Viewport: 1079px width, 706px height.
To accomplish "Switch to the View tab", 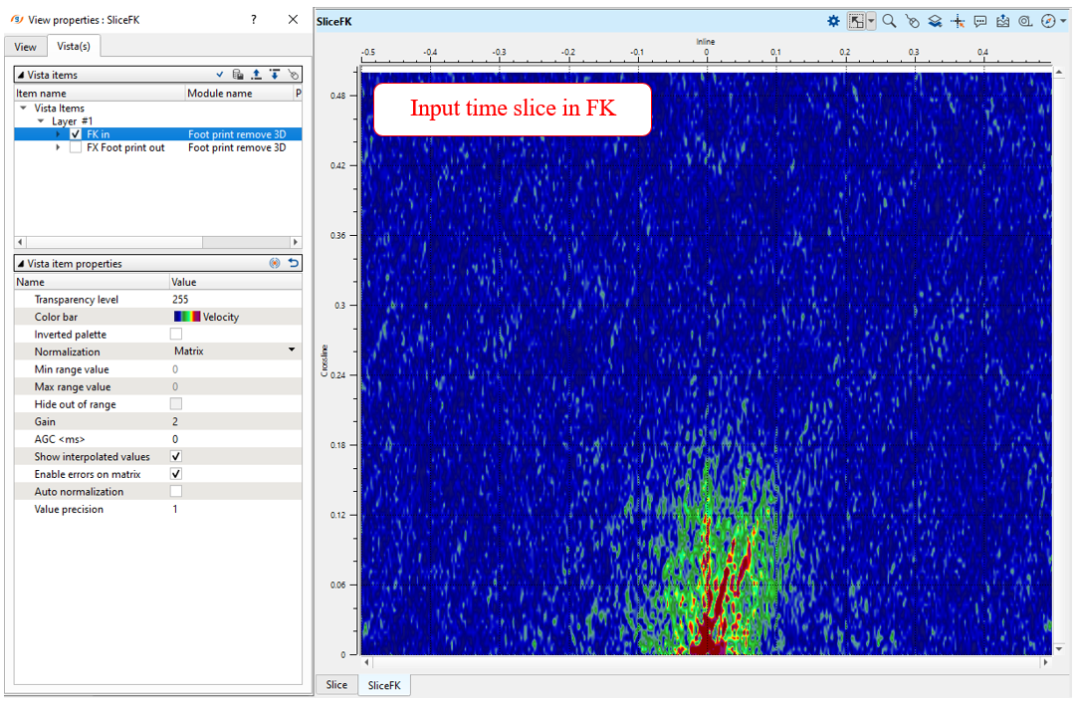I will pyautogui.click(x=25, y=47).
